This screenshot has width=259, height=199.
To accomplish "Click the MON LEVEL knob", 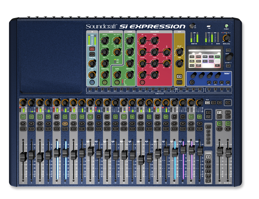I will point(226,38).
